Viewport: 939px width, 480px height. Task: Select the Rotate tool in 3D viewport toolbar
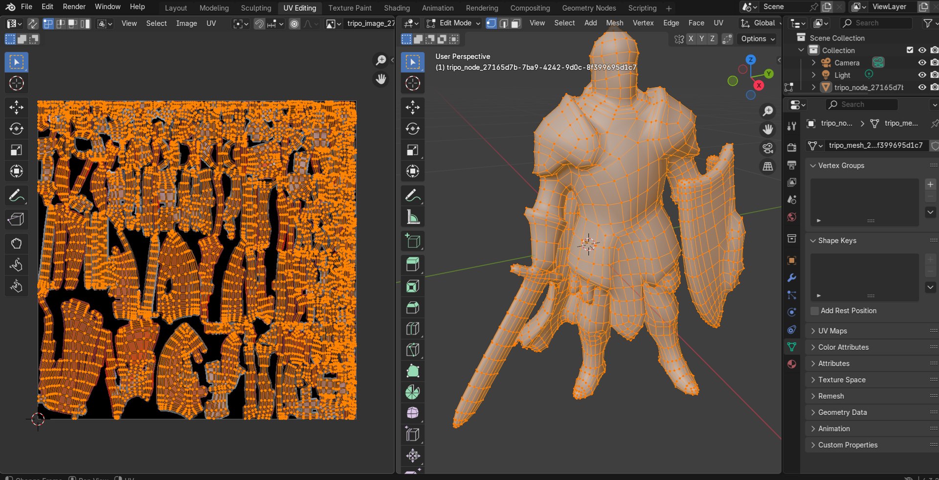click(412, 129)
